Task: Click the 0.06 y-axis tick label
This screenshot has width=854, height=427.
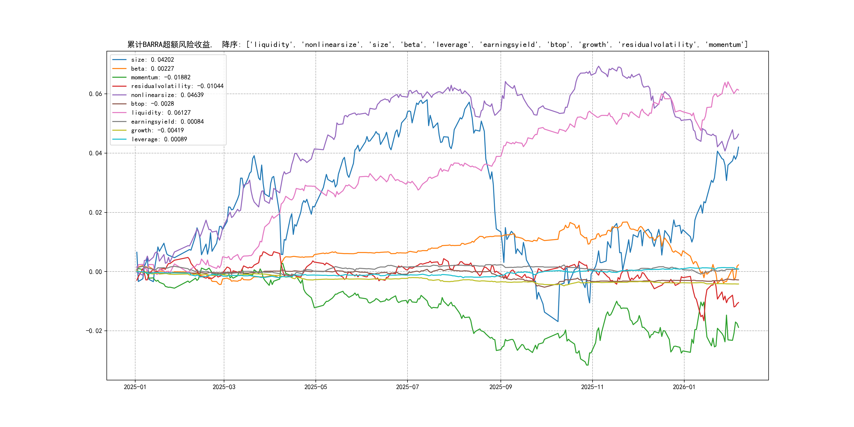Action: (x=95, y=94)
